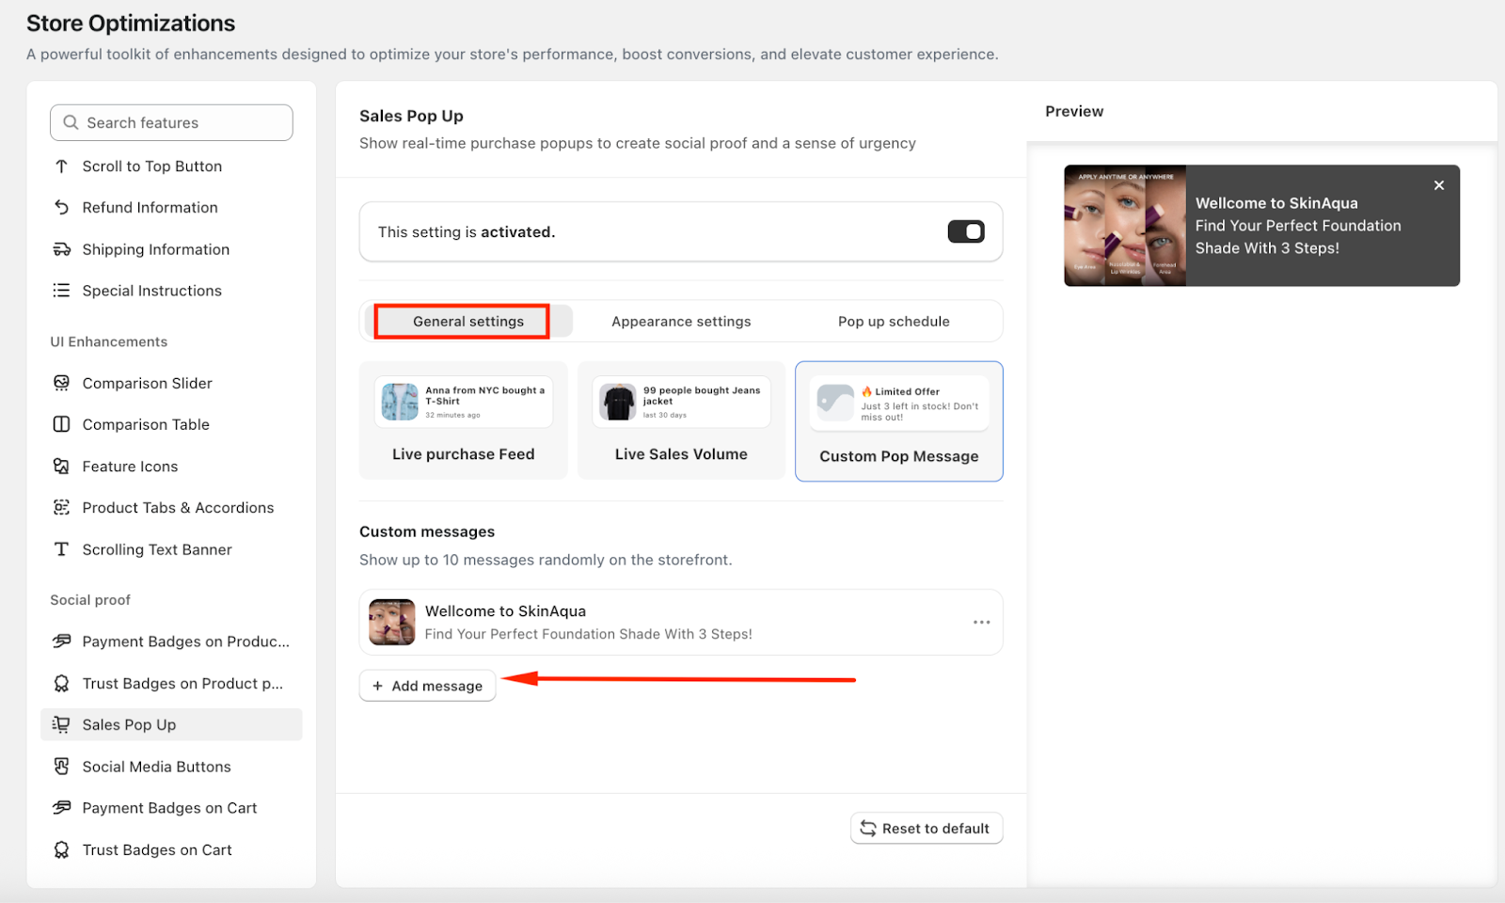Open the Appearance settings tab
The width and height of the screenshot is (1505, 903).
681,322
